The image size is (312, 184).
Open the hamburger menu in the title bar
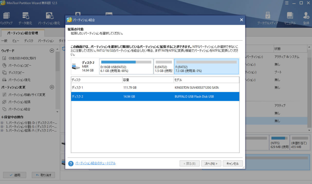pyautogui.click(x=287, y=3)
